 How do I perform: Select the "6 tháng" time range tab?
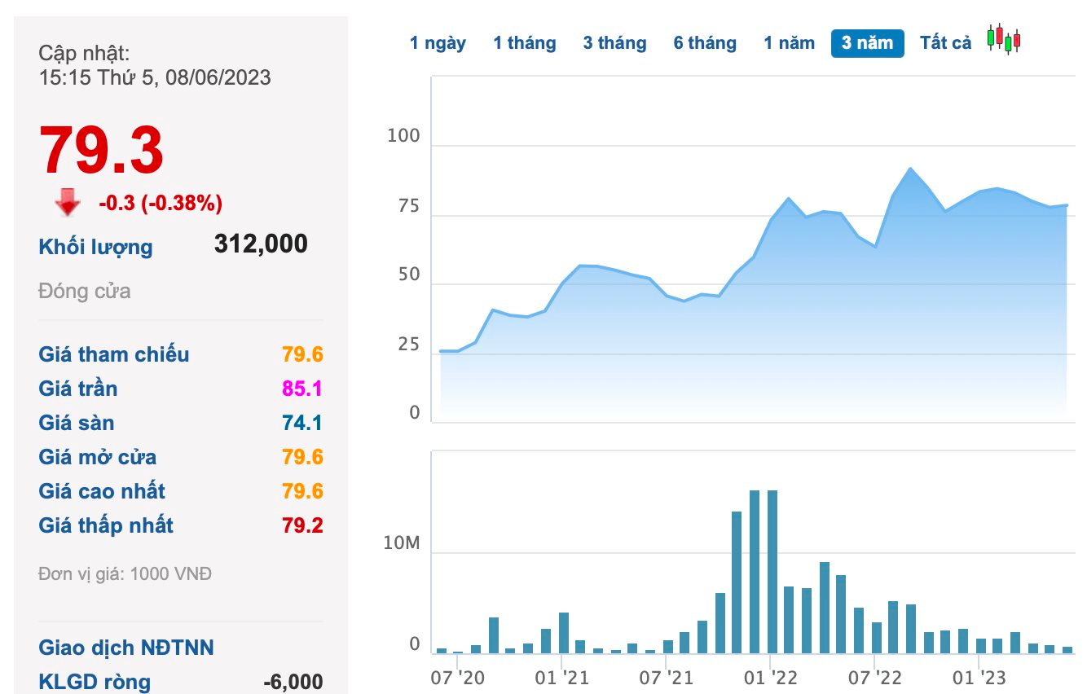705,43
